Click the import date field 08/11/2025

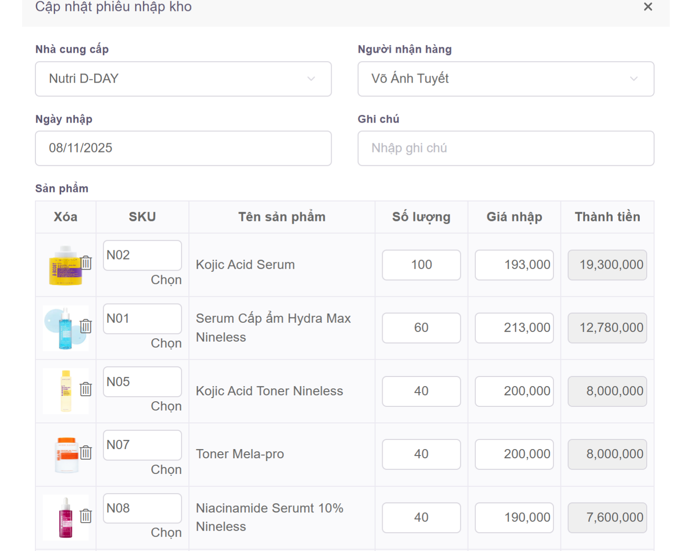183,148
